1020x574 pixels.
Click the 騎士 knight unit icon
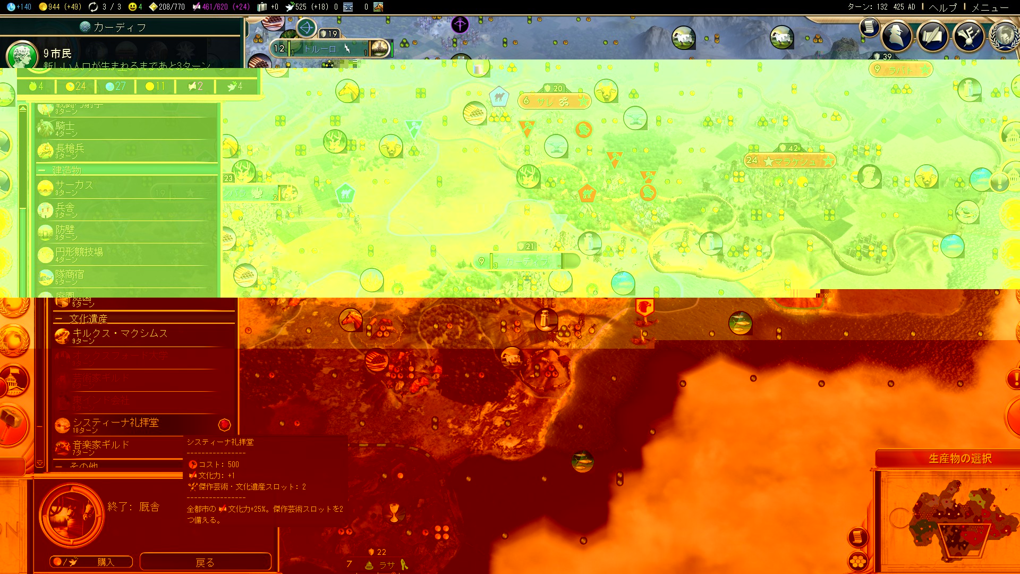click(45, 129)
